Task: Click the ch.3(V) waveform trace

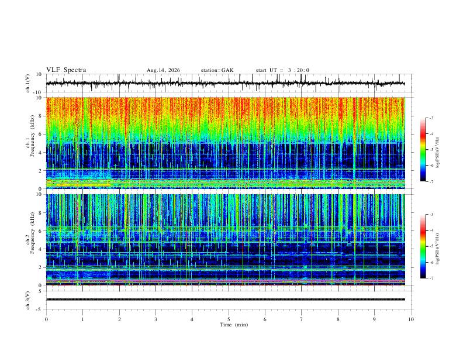Action: pyautogui.click(x=226, y=300)
